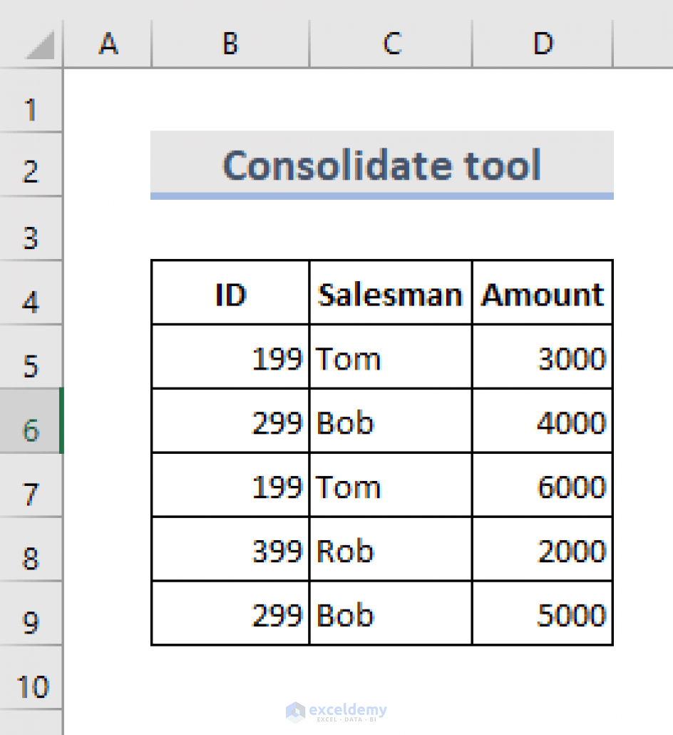This screenshot has width=673, height=735.
Task: Select the cell showing the Consolidate tool title
Action: pyautogui.click(x=381, y=164)
